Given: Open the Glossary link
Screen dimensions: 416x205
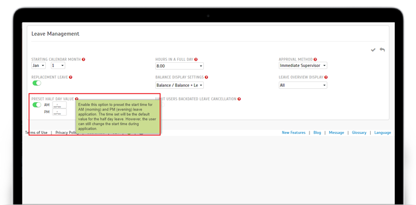Looking at the screenshot, I should 359,133.
